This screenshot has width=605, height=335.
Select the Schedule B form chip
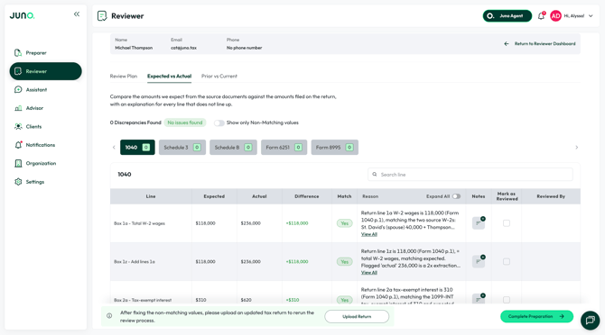(233, 148)
